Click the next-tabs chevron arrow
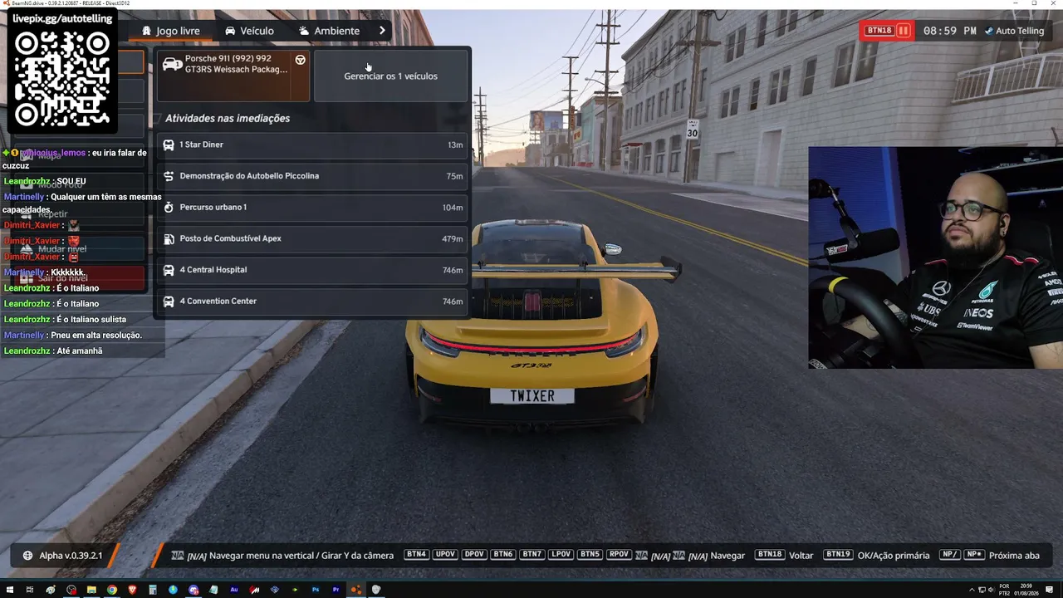The image size is (1063, 598). tap(382, 31)
